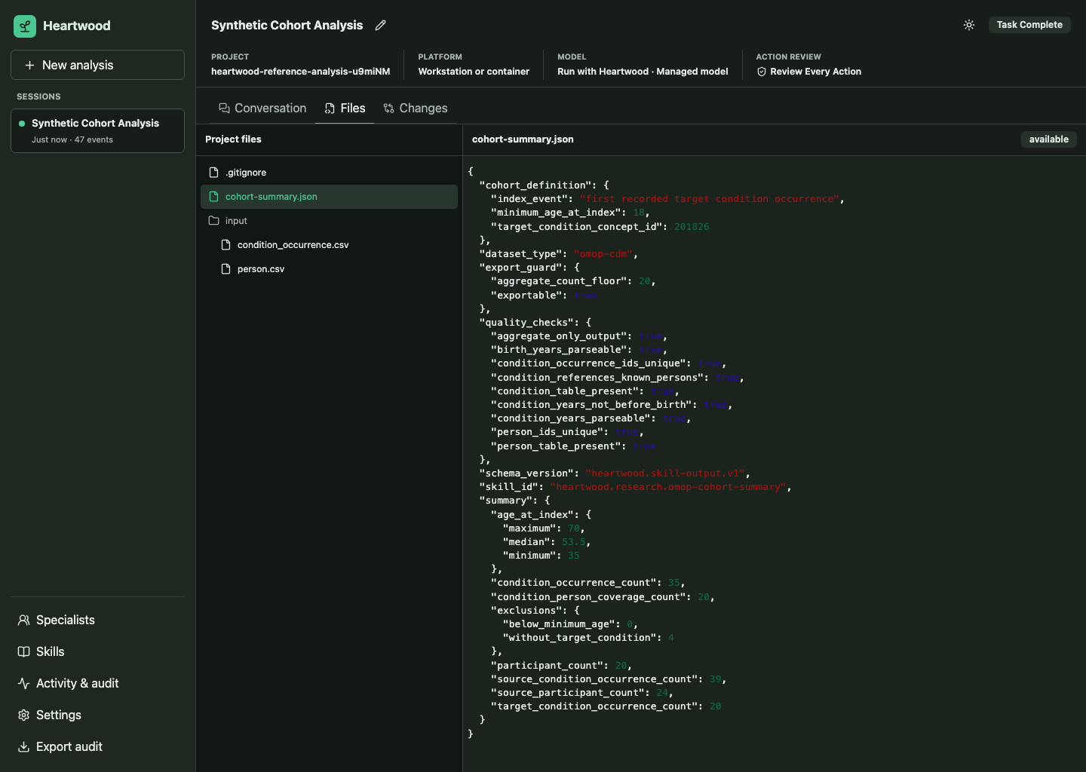Click the "skill_id" line
The image size is (1086, 772).
coord(635,487)
